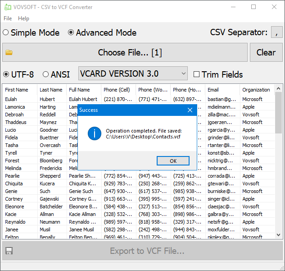Viewport: 285px width, 271px height.
Task: Select the Eulah row first name
Action: click(11, 99)
